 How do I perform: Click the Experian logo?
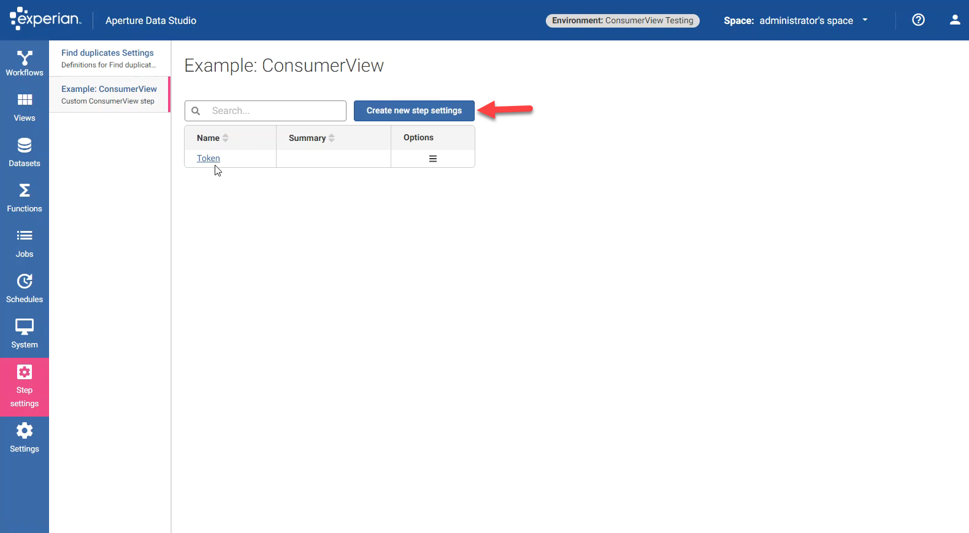coord(45,19)
